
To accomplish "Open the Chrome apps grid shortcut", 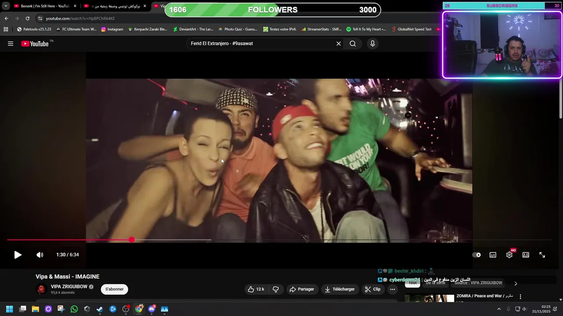I will 6,29.
